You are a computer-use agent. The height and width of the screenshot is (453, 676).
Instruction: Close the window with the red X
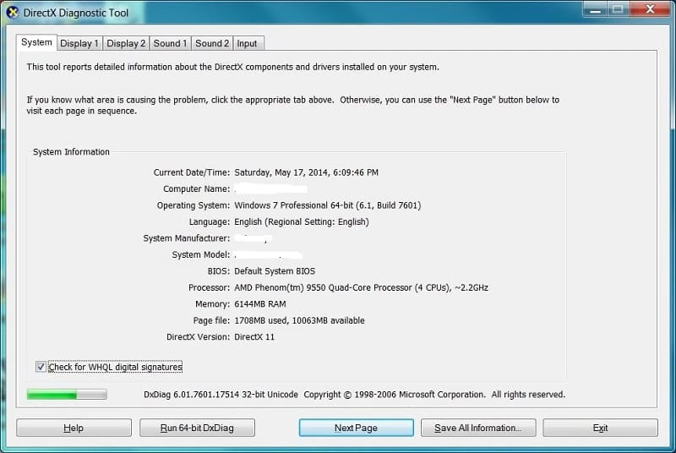[x=651, y=10]
